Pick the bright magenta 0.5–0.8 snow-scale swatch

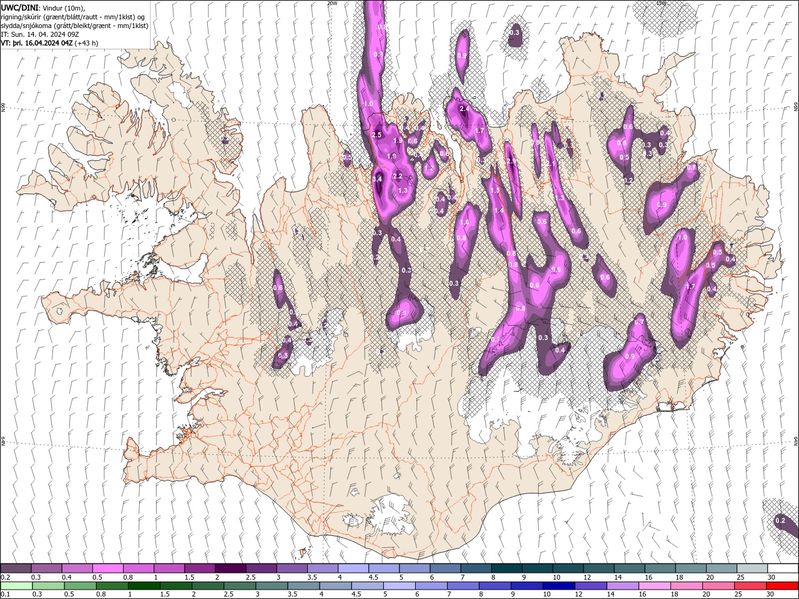(x=107, y=568)
